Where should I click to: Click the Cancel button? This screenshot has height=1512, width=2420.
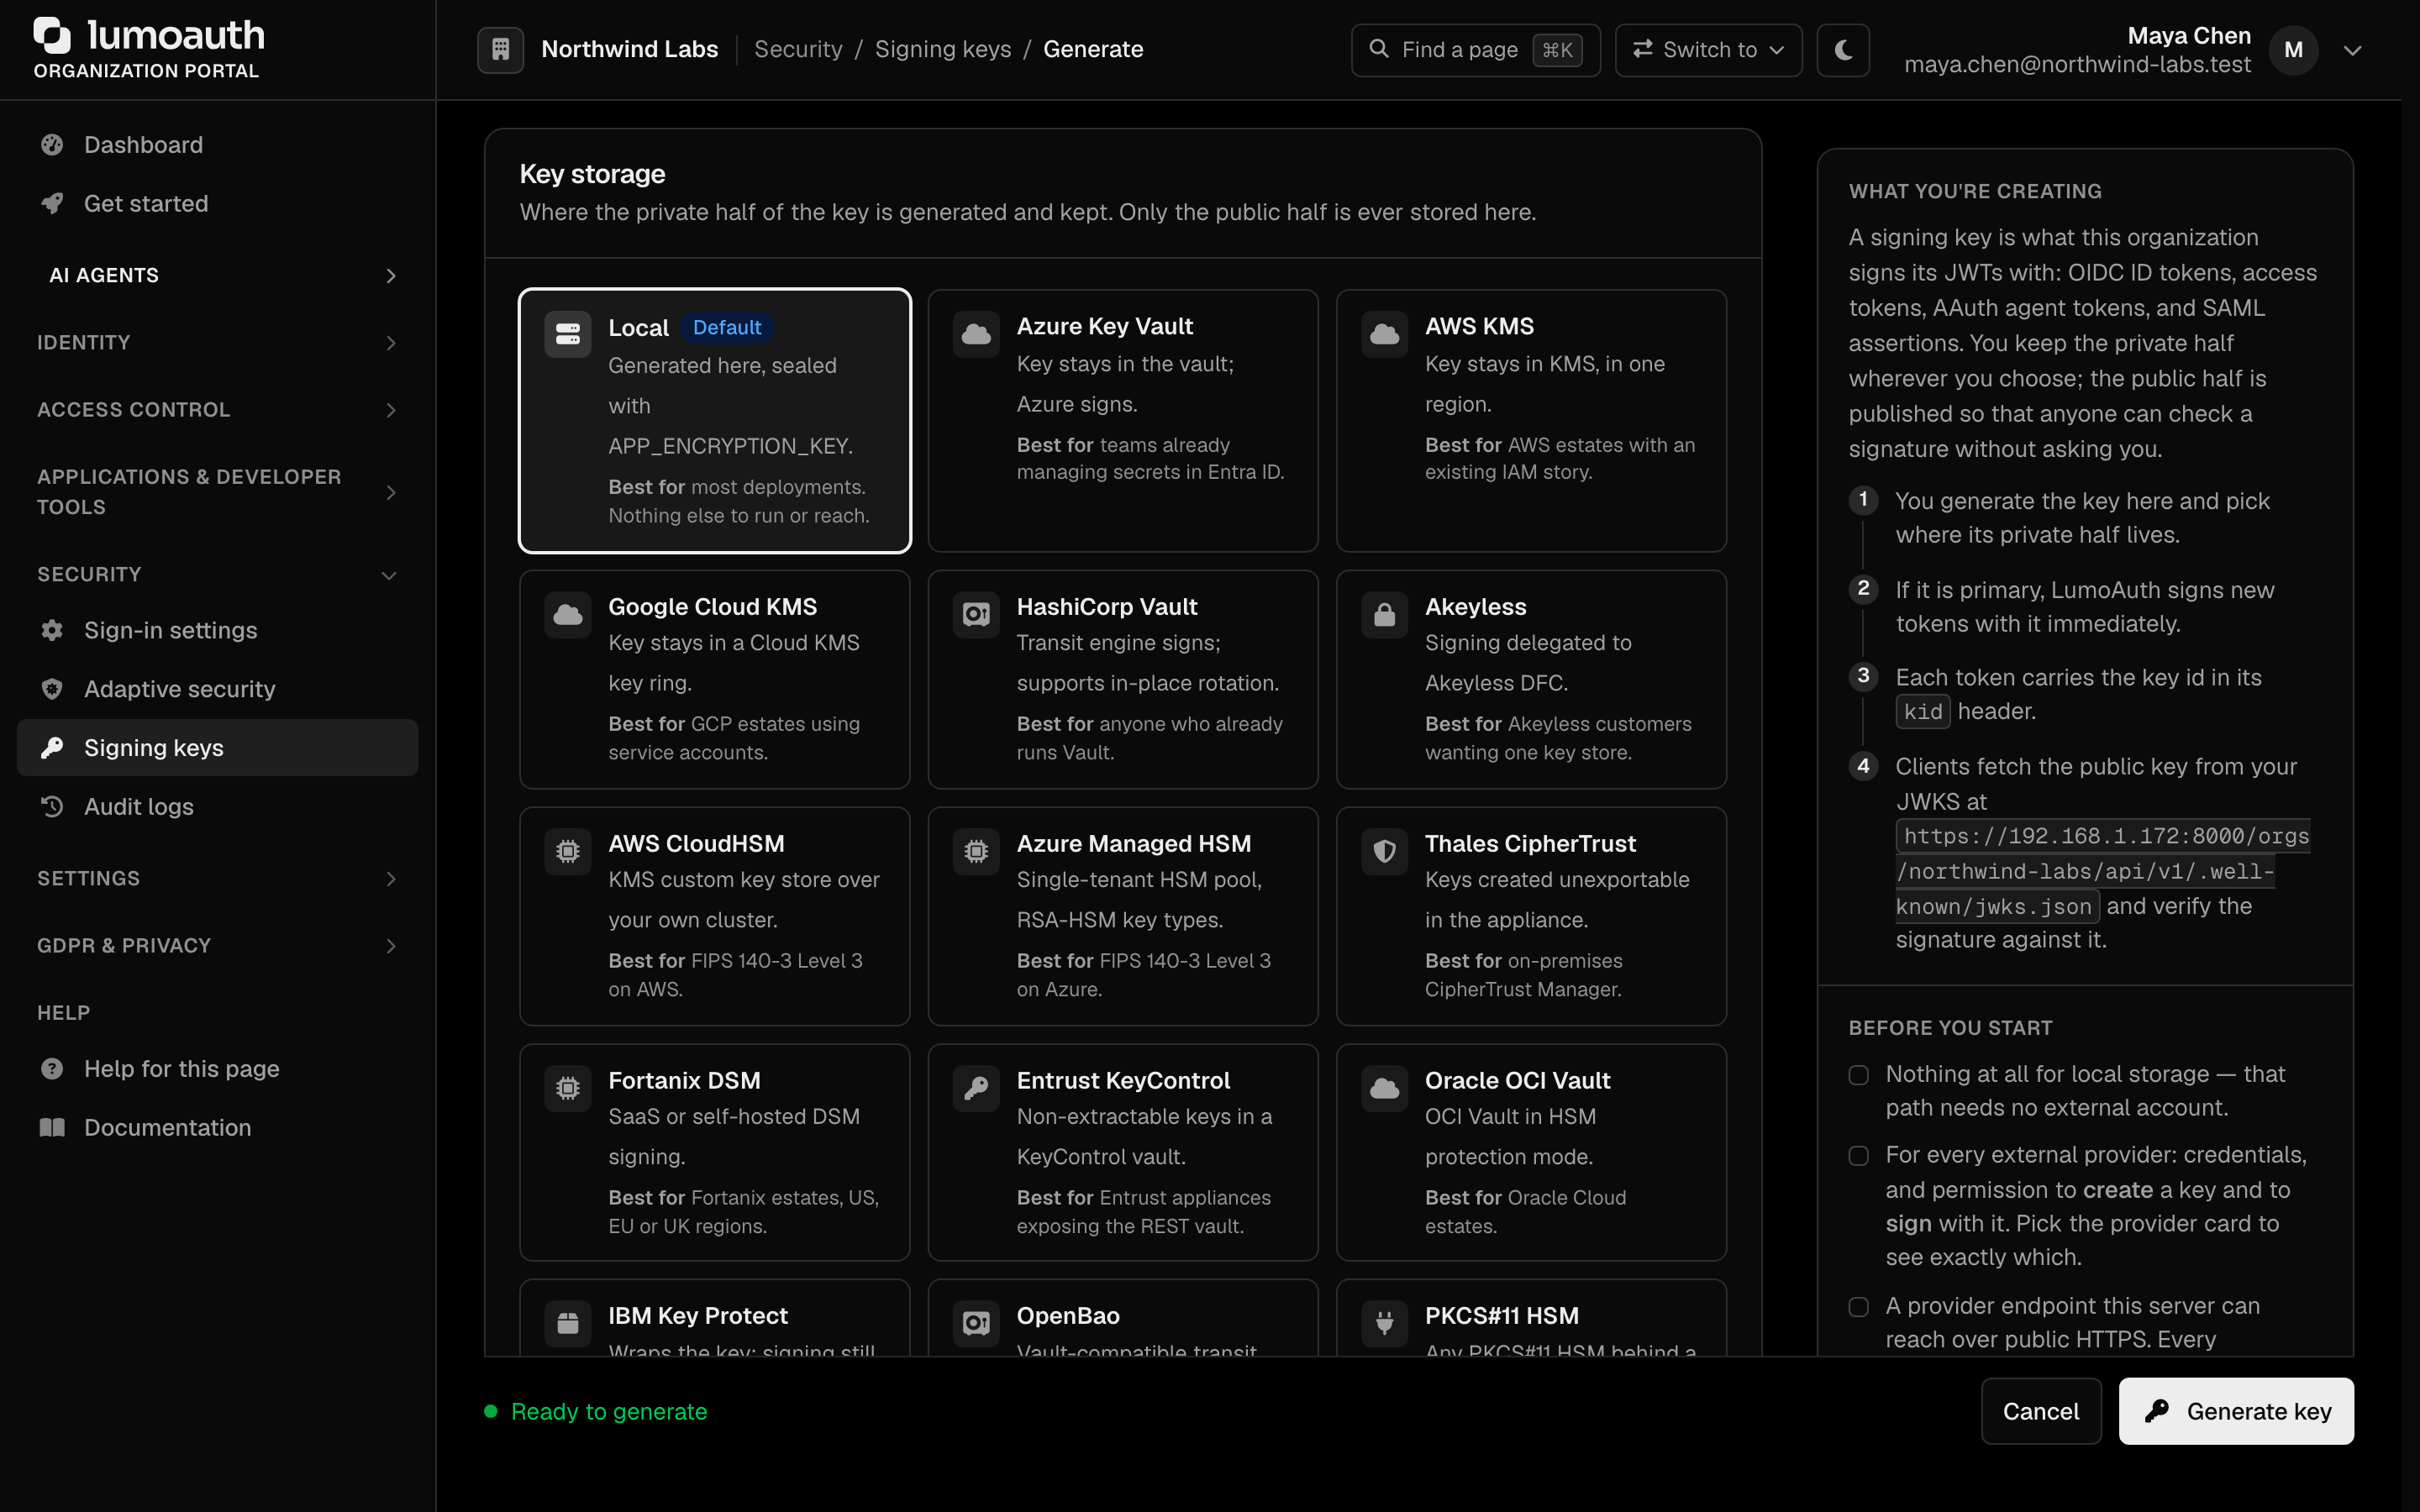click(2041, 1411)
